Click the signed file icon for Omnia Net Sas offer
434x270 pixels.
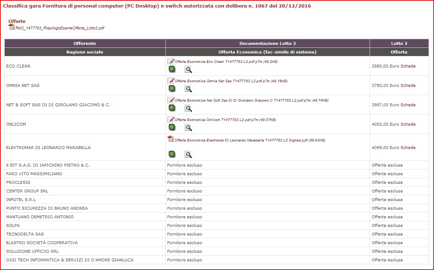click(x=171, y=80)
